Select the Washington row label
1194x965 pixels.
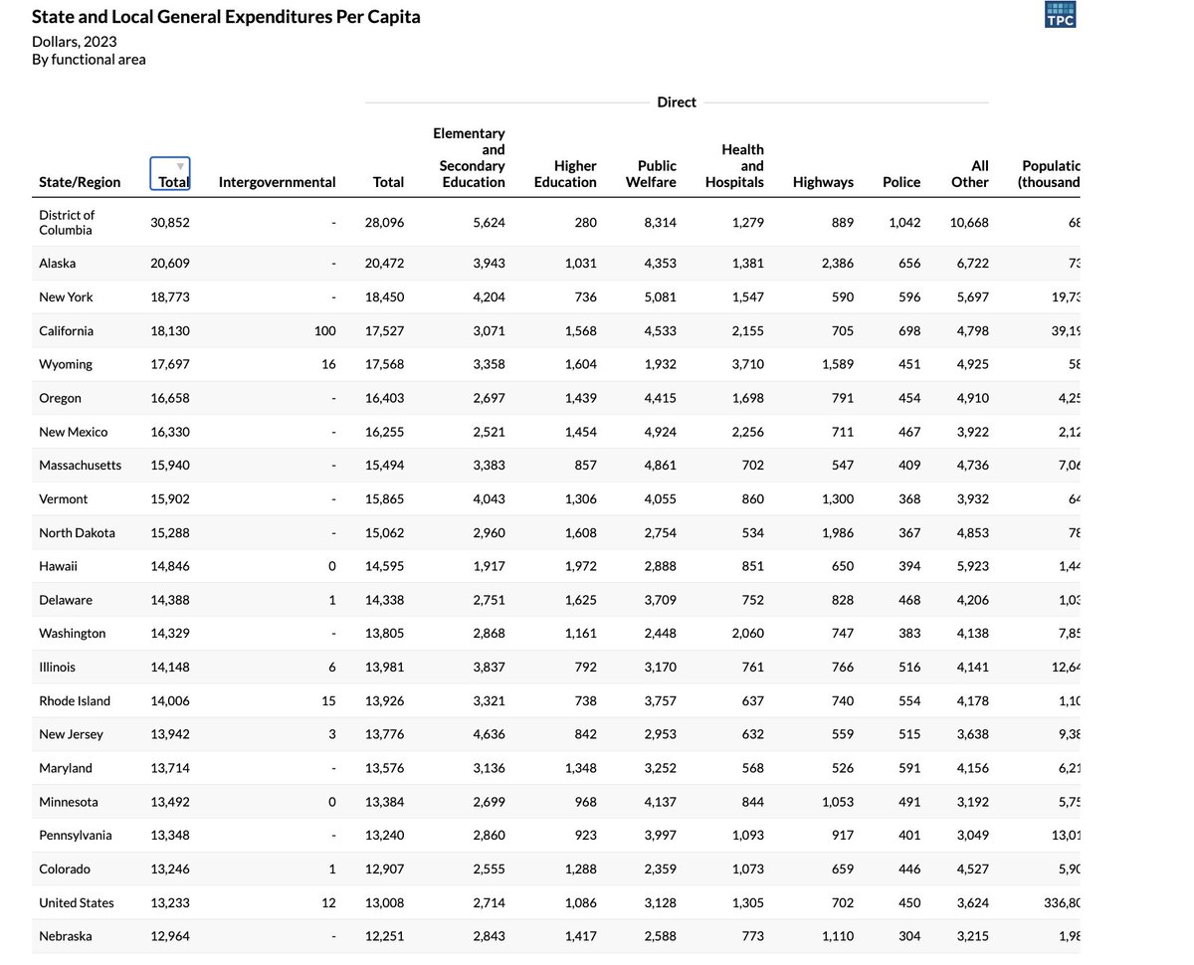(x=72, y=634)
